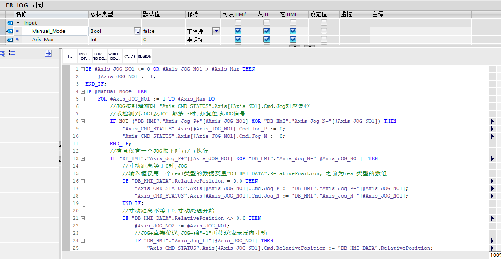Insert REGION code snippet
Screen dimensions: 501x259
click(x=144, y=56)
